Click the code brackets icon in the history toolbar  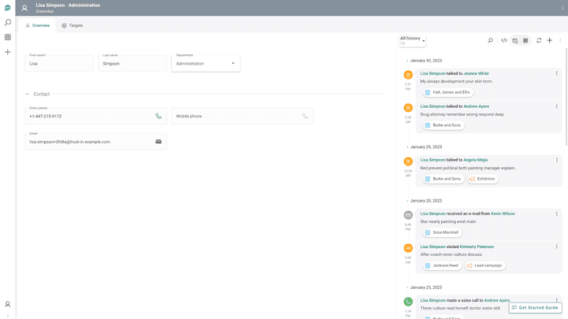[x=504, y=40]
